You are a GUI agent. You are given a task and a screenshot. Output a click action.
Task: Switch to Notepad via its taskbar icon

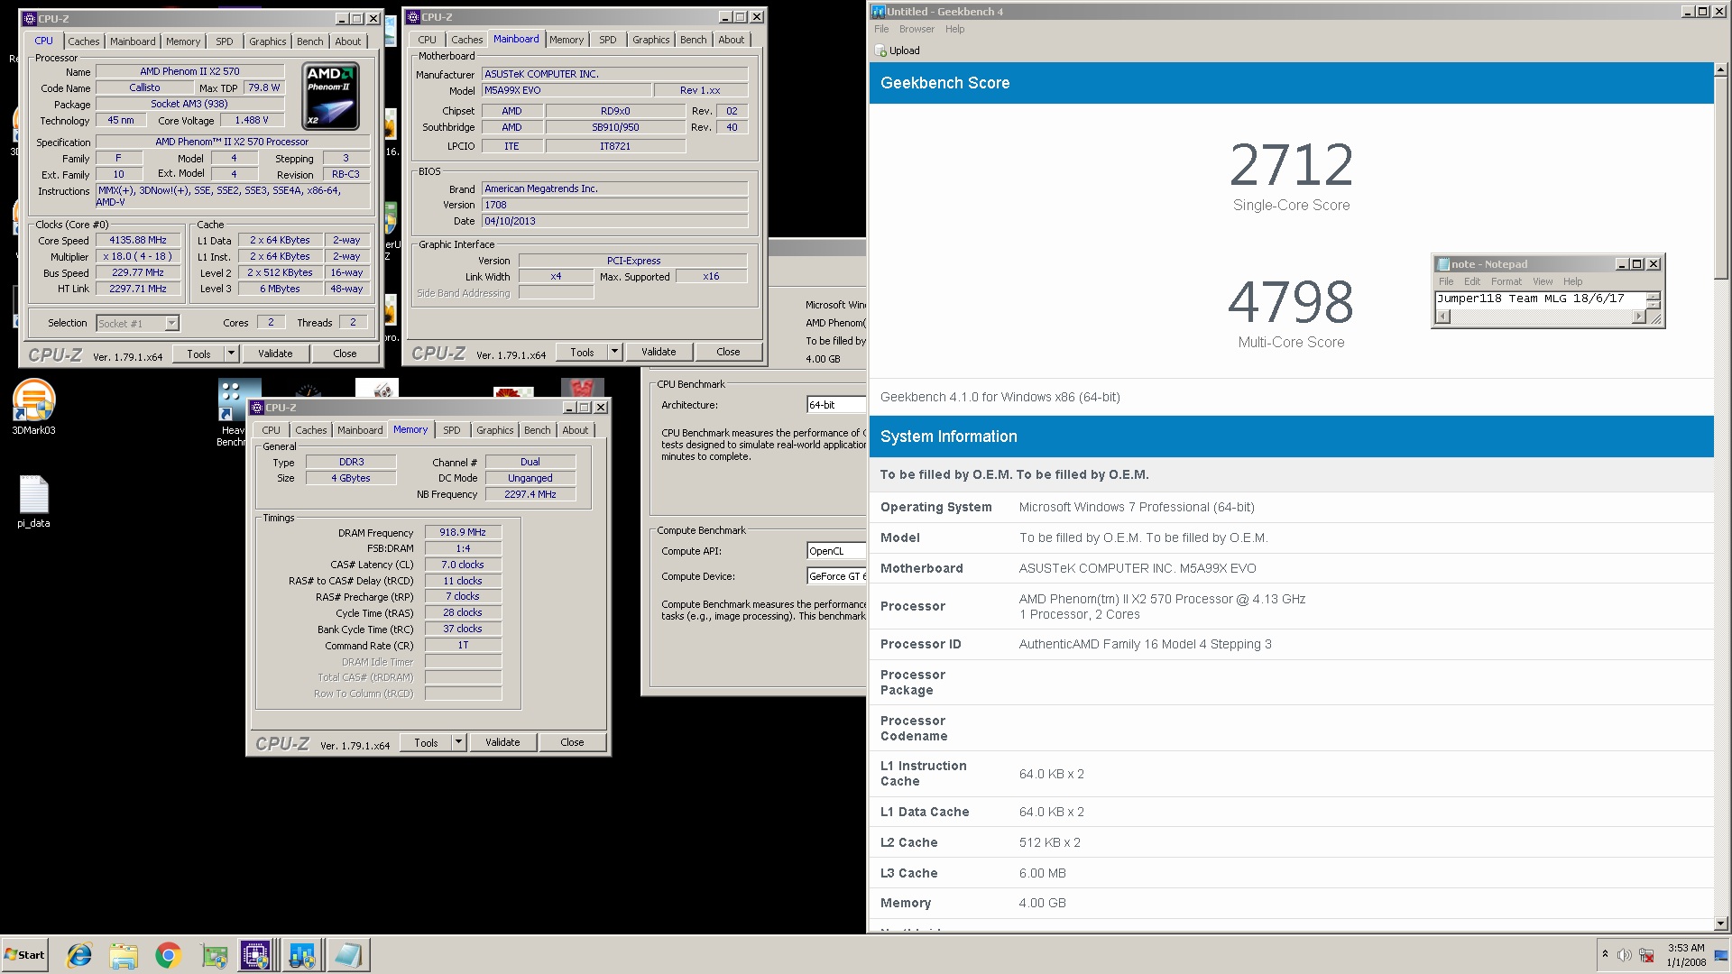pyautogui.click(x=347, y=955)
